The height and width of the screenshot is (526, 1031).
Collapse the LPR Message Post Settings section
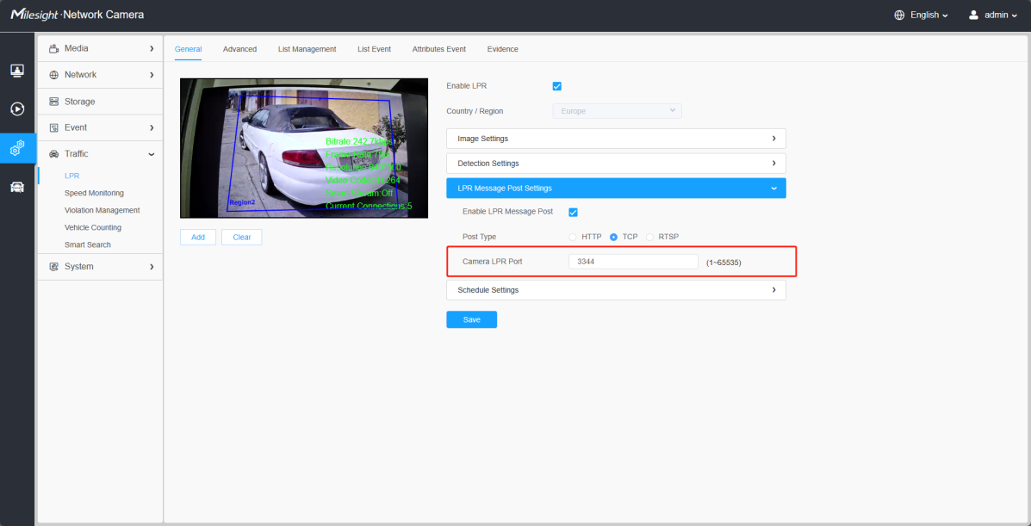pos(616,188)
